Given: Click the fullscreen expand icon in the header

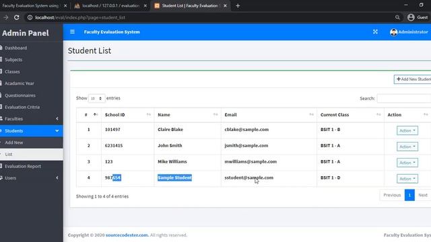Looking at the screenshot, I should point(375,32).
